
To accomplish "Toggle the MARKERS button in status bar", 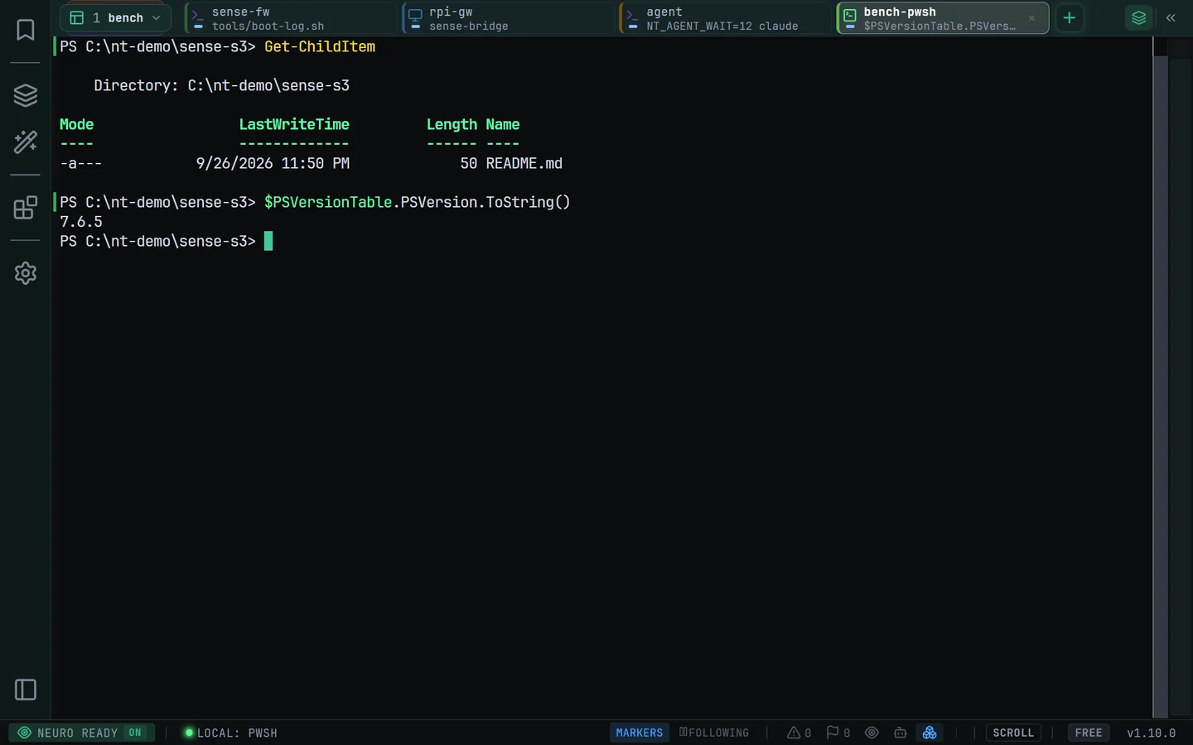I will coord(640,733).
